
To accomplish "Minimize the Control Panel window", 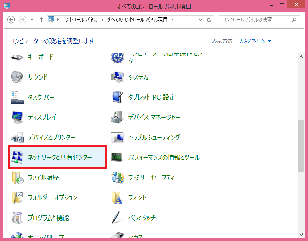I will click(271, 5).
